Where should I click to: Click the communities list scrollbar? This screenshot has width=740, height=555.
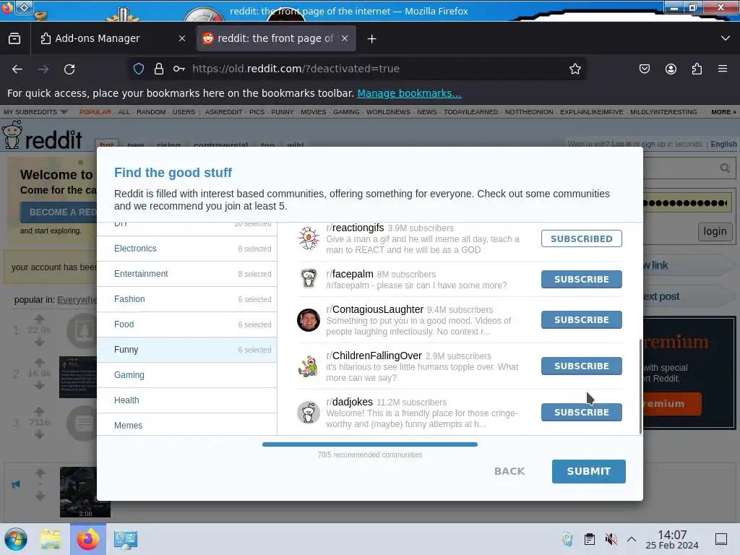click(x=640, y=386)
